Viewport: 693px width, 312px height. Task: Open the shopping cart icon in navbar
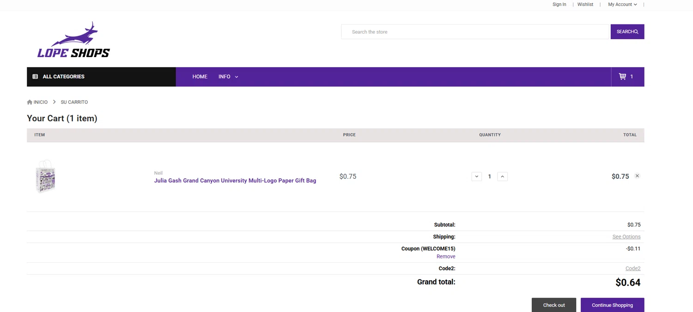[622, 77]
